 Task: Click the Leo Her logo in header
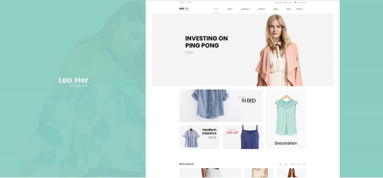click(x=184, y=9)
